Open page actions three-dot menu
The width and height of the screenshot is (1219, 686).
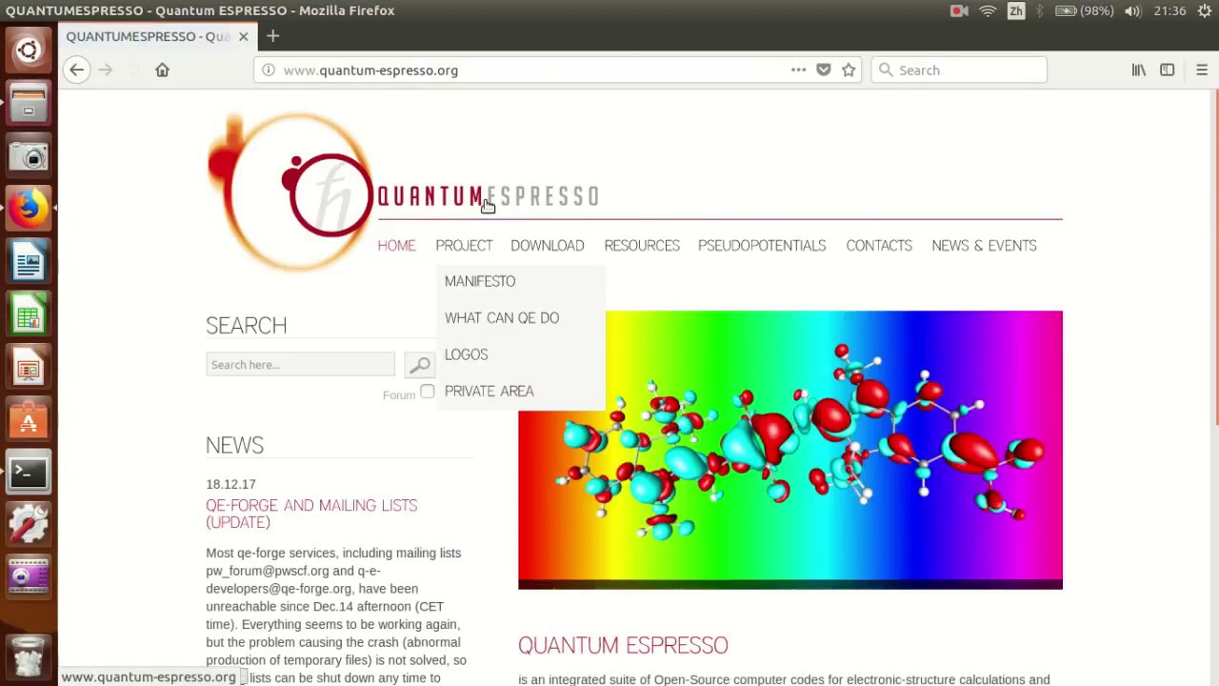[x=798, y=70]
